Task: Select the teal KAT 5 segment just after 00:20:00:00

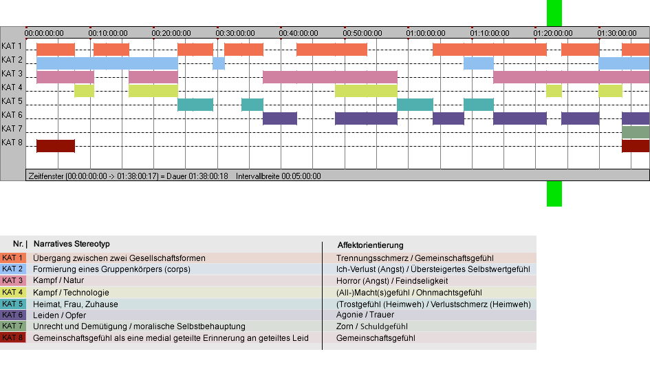Action: pos(195,104)
